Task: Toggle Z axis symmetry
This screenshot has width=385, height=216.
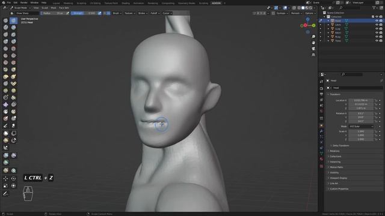Action: coord(265,13)
